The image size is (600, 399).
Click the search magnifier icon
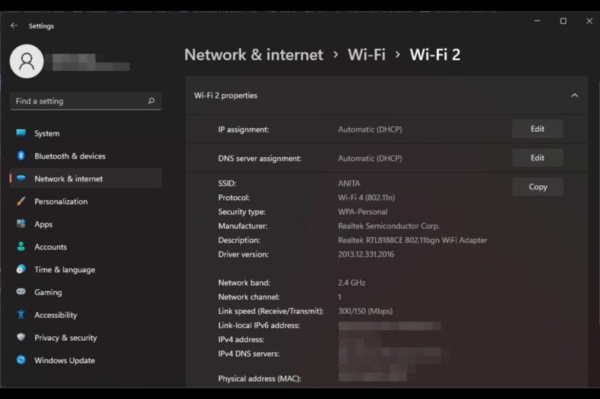click(151, 101)
